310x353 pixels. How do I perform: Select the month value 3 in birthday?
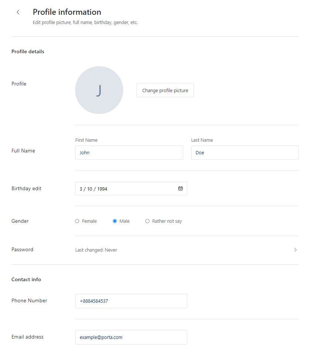(81, 189)
